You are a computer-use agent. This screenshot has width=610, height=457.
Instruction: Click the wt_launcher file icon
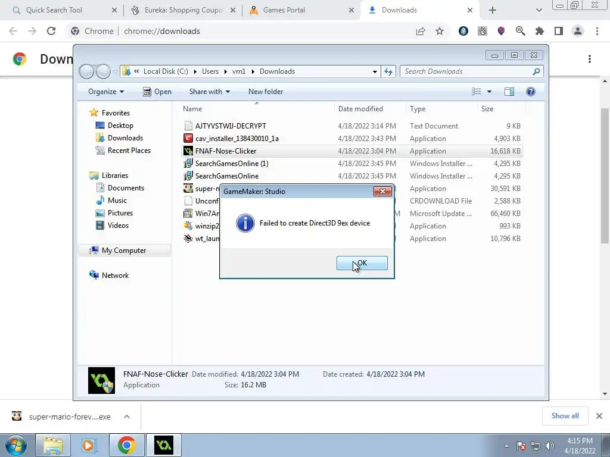click(188, 238)
